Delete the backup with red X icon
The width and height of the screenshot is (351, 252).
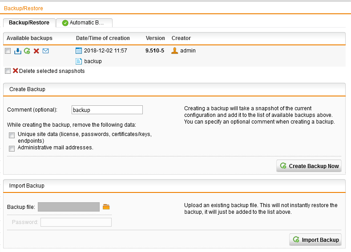(36, 51)
